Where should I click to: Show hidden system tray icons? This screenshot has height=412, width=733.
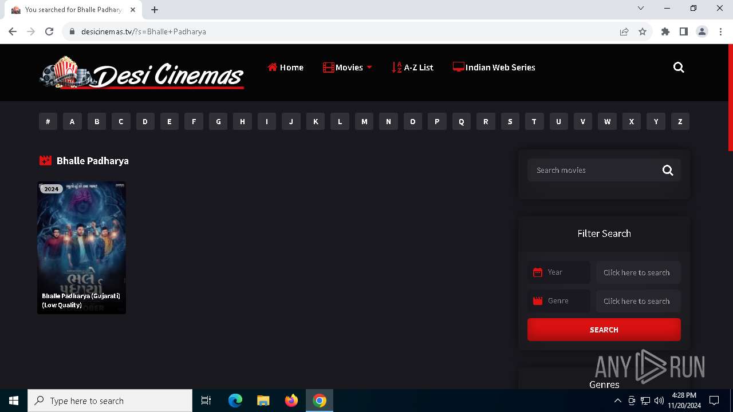617,401
